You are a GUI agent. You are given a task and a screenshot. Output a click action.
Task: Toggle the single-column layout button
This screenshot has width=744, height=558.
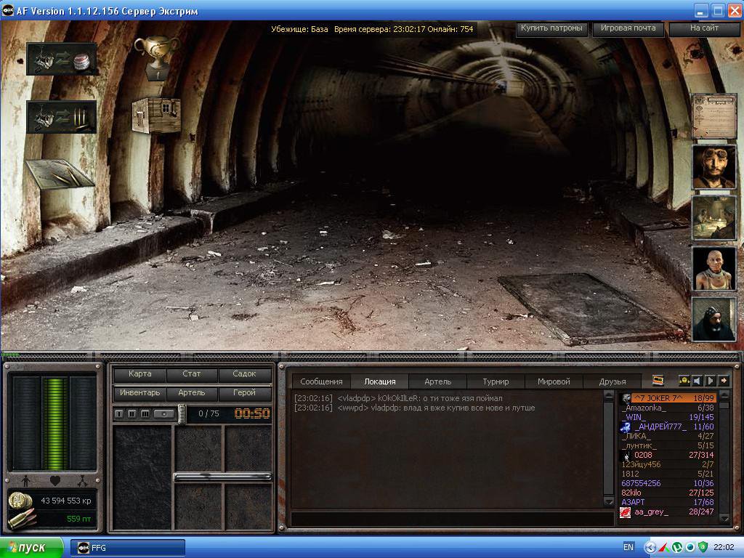coord(119,413)
